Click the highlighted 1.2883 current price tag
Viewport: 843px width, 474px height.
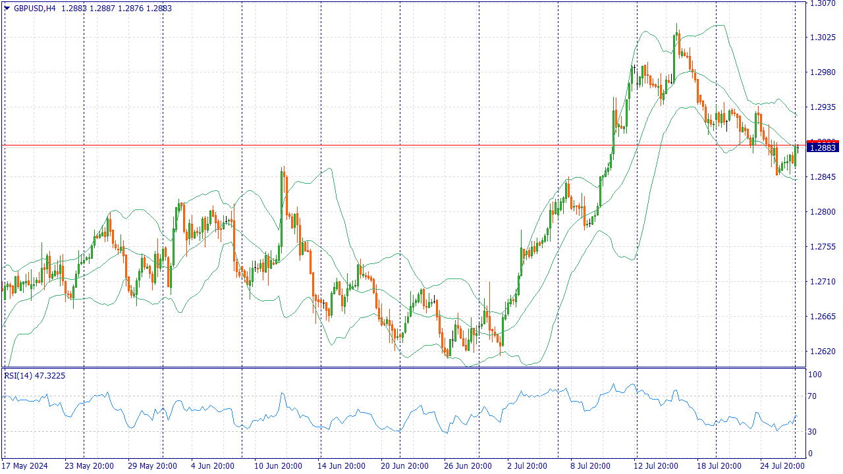823,148
